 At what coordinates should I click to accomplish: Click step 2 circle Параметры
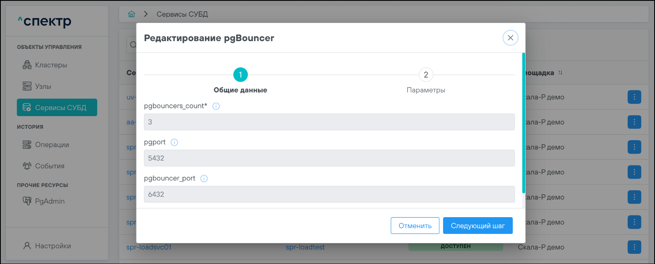[x=426, y=75]
